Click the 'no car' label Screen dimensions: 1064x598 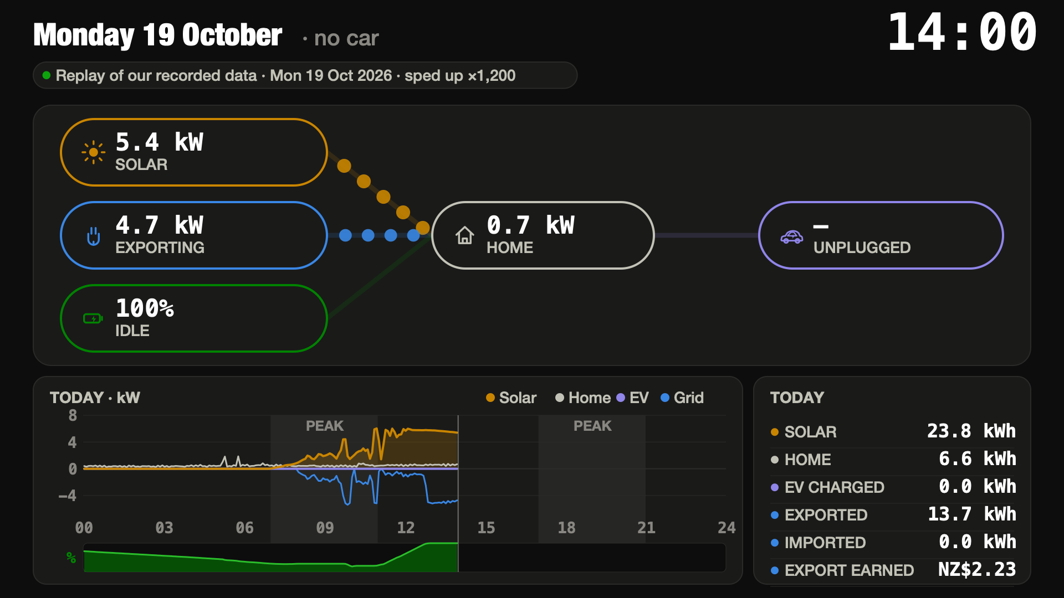pyautogui.click(x=346, y=38)
